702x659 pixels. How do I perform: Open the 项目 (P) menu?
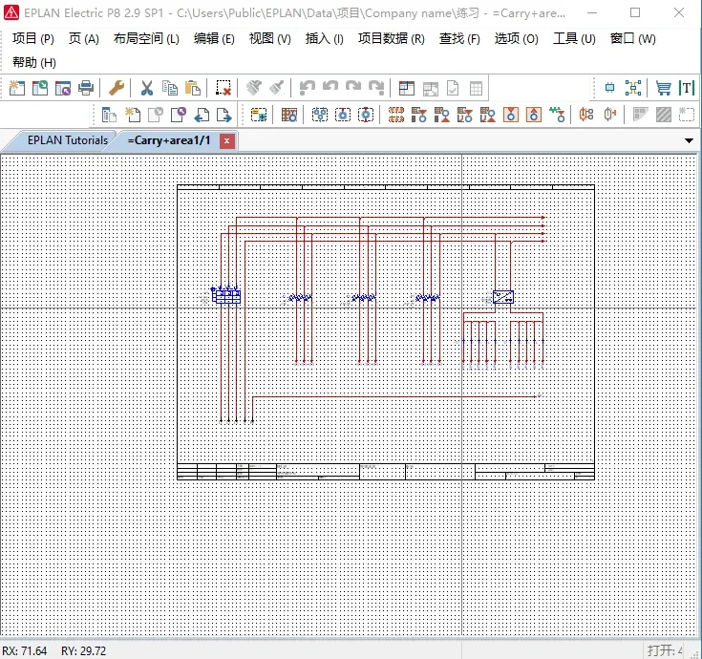click(x=33, y=38)
